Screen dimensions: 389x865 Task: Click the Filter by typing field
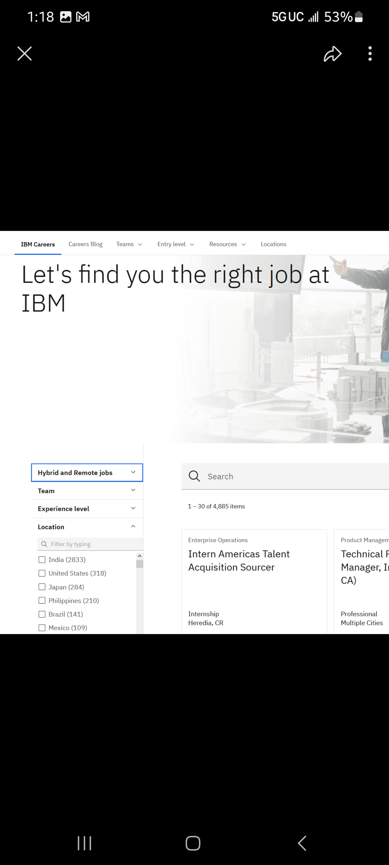pyautogui.click(x=90, y=544)
